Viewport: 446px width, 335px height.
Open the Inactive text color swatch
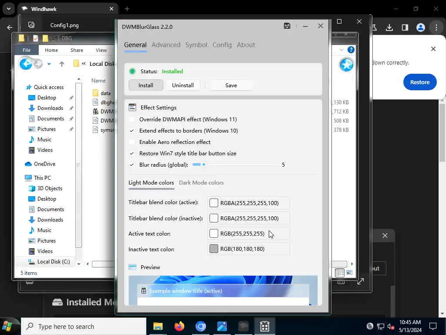pos(213,249)
